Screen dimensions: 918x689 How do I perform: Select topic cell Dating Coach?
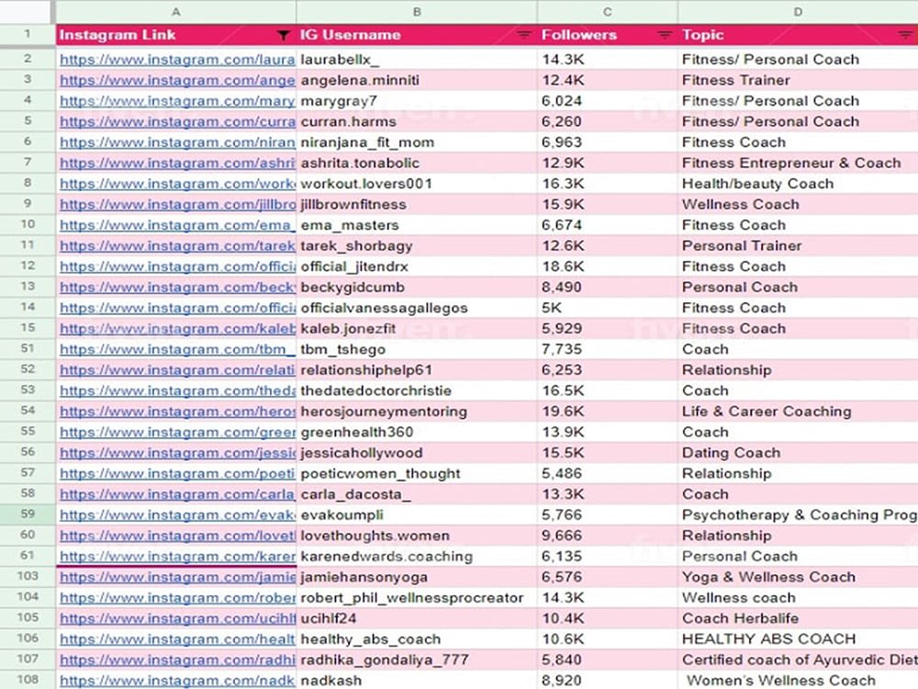798,453
